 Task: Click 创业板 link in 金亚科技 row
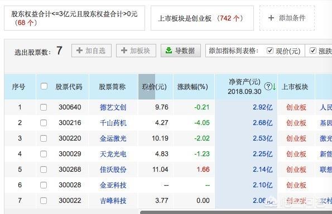coord(296,185)
